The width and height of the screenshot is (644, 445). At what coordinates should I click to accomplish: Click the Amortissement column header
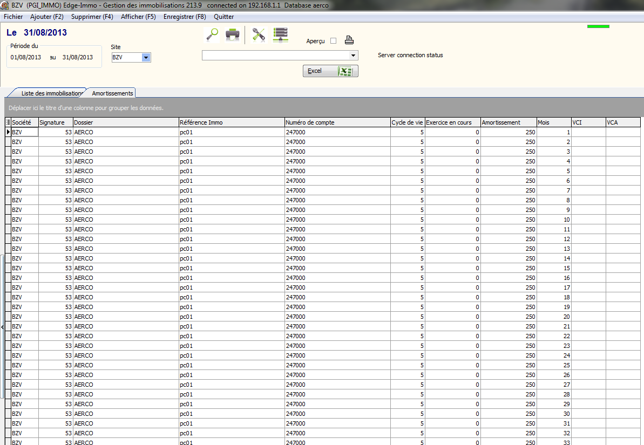coord(508,122)
